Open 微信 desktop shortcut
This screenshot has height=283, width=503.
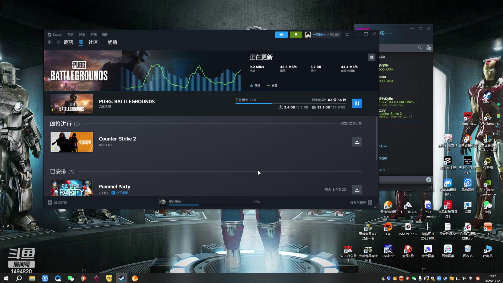(x=488, y=207)
